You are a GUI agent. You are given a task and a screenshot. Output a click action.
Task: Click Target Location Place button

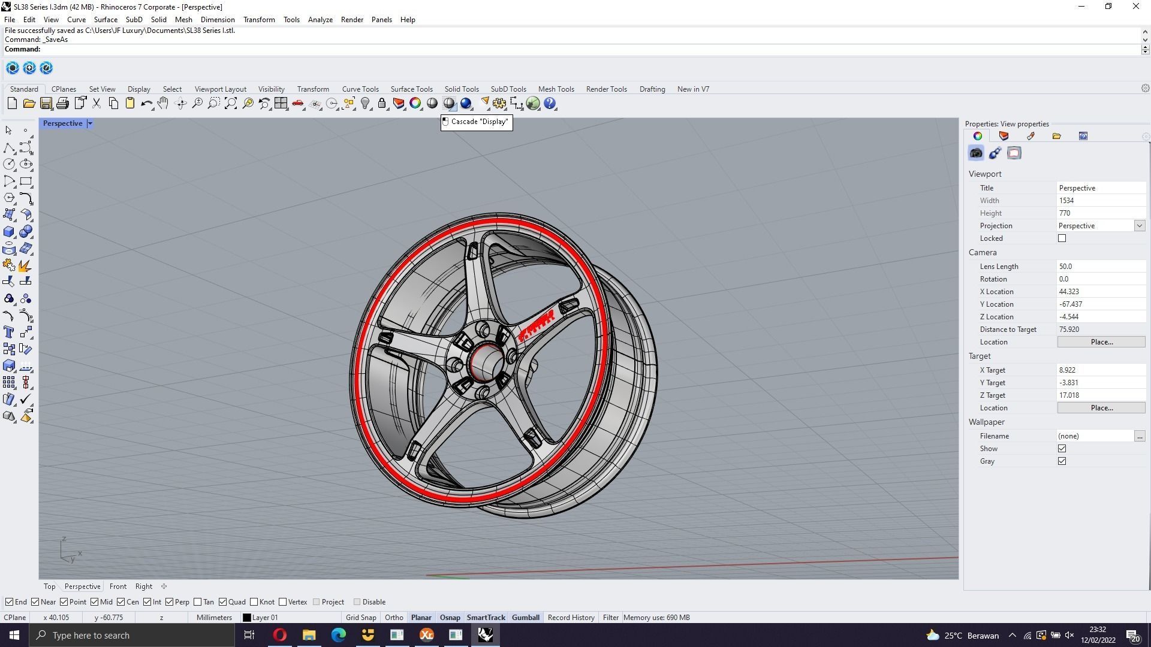(x=1101, y=408)
